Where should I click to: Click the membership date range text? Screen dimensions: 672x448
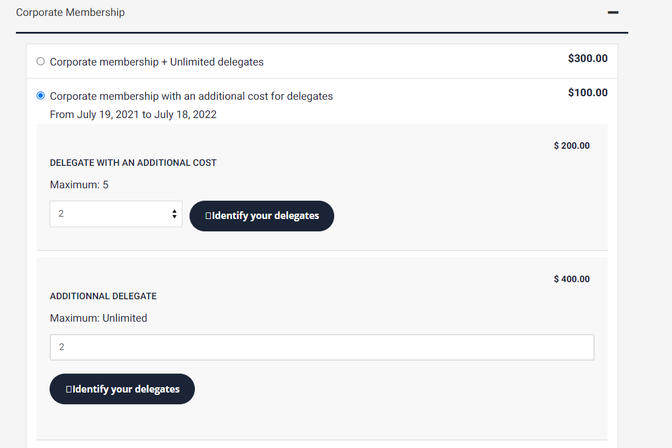pyautogui.click(x=133, y=115)
